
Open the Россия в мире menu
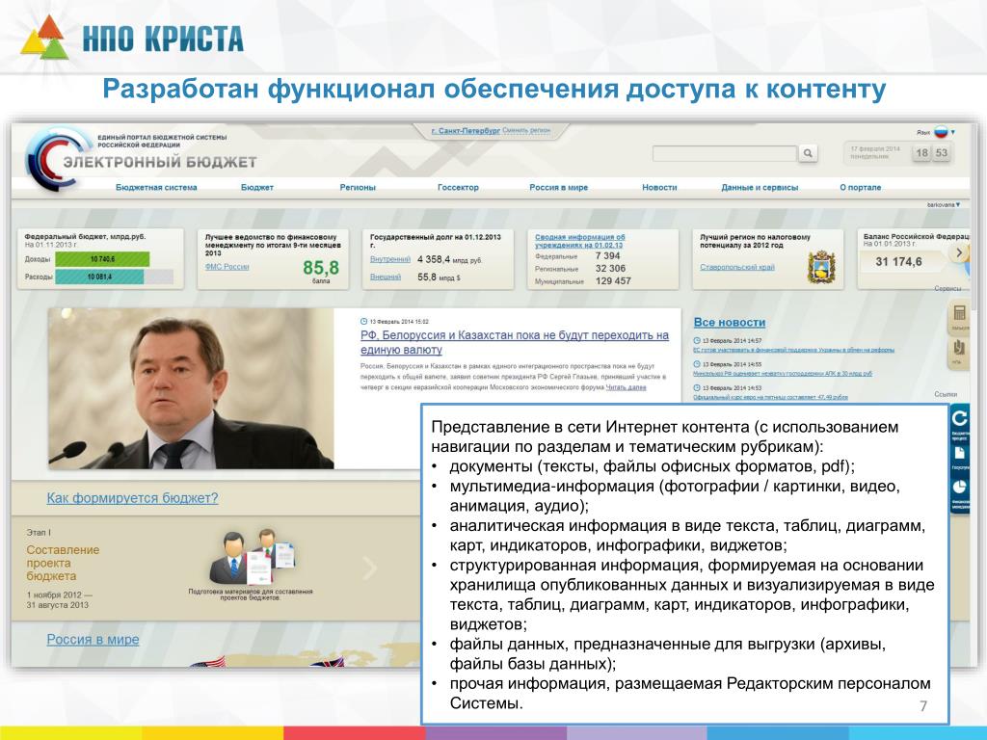558,188
